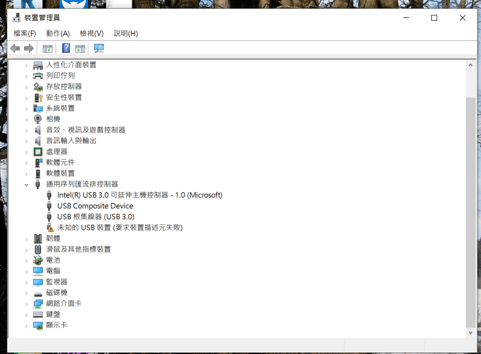Select the 磁碟機 disk drive icon
Screen dimensions: 481x354
coord(38,294)
